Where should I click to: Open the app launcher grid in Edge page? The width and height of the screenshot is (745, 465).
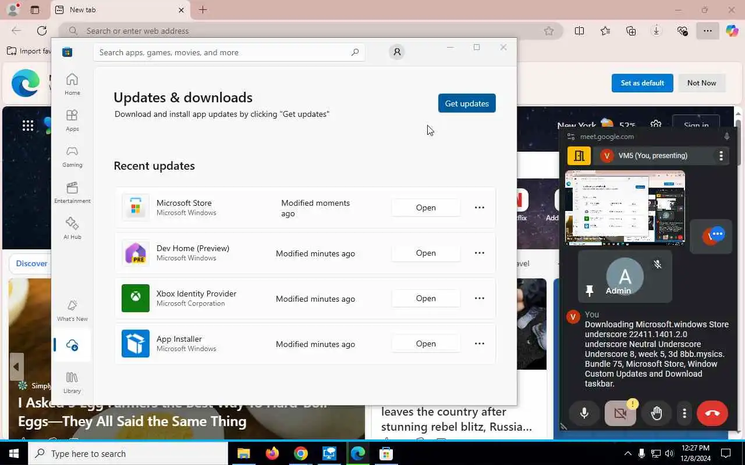(28, 126)
